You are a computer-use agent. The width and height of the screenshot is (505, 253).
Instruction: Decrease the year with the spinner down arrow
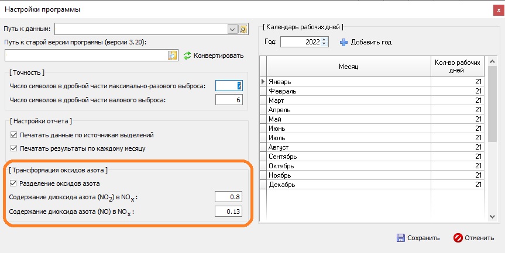(x=325, y=44)
